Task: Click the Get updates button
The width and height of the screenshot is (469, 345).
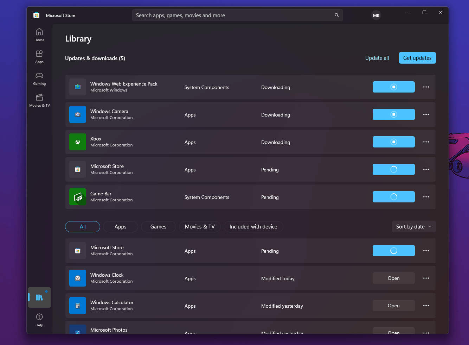Action: pos(417,58)
